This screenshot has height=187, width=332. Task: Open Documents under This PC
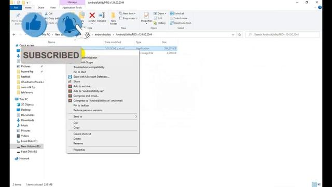(x=27, y=115)
